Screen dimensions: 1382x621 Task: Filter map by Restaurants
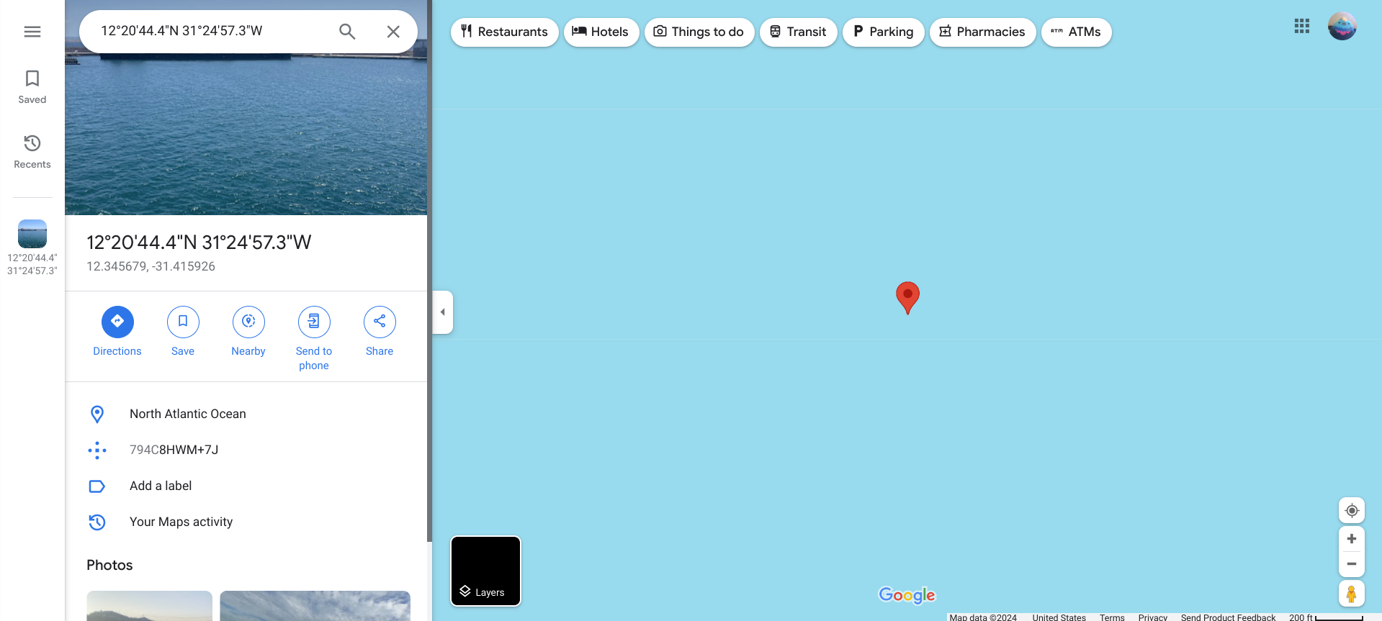tap(504, 32)
